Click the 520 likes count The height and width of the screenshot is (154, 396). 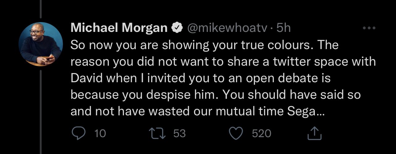coord(262,133)
